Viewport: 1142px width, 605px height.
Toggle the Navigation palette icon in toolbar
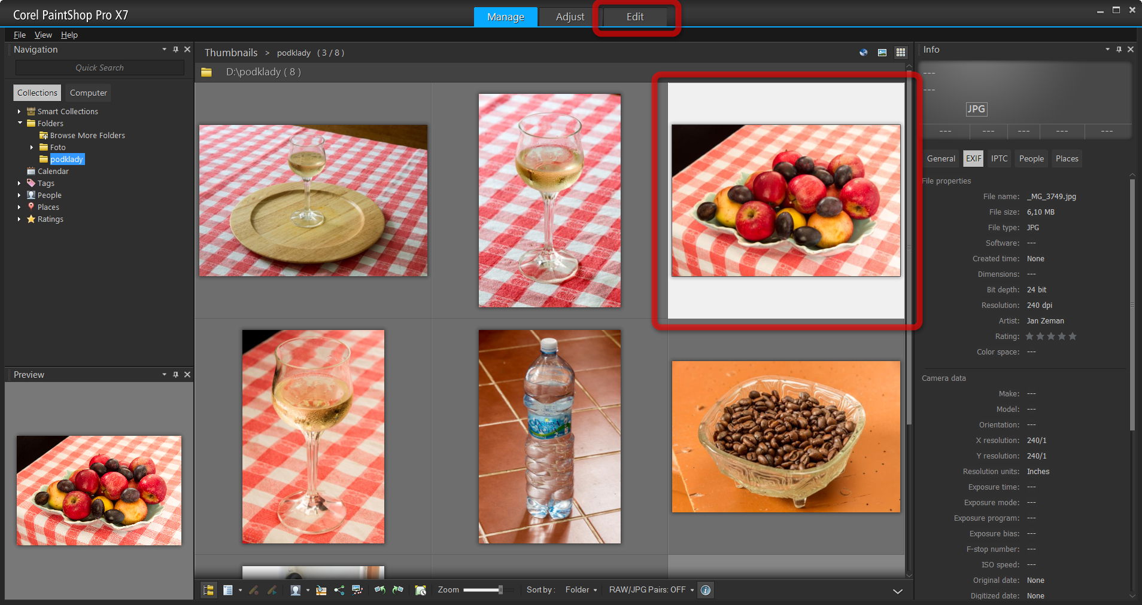[x=208, y=590]
